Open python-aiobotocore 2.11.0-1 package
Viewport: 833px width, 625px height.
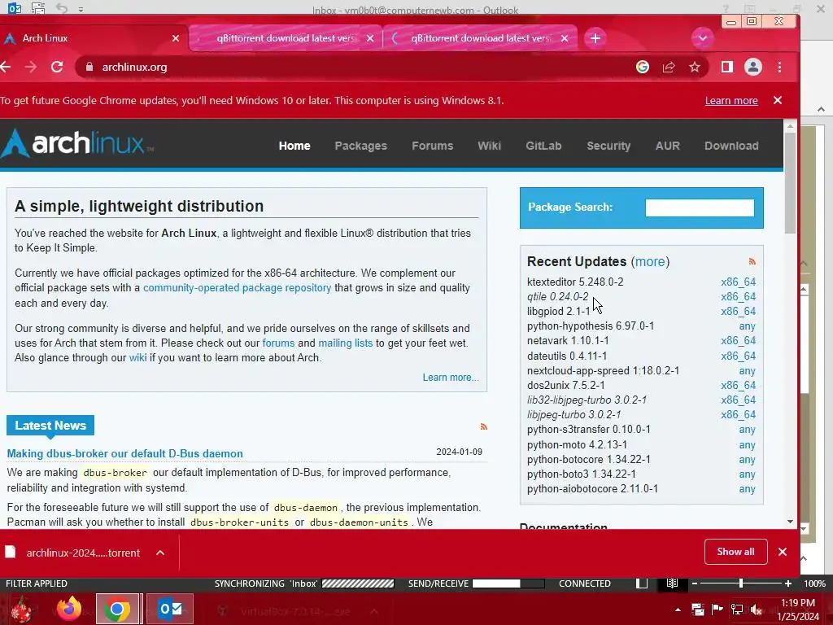pos(592,488)
